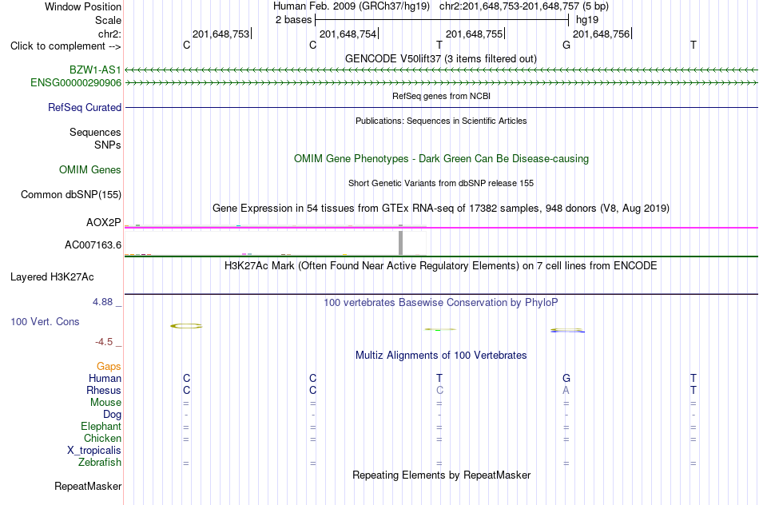Click the hg19 label beside the scale bar
759x505 pixels.
[587, 20]
